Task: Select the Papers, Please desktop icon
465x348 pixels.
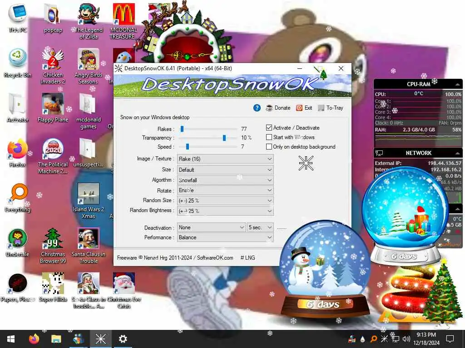Action: tap(18, 288)
